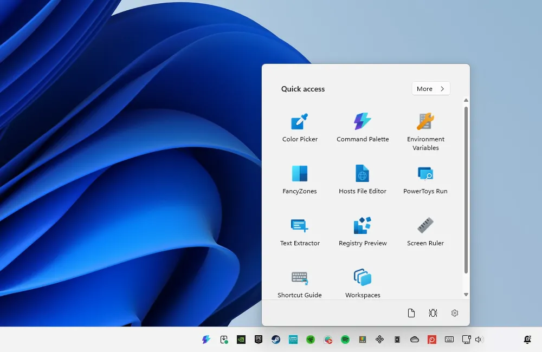This screenshot has width=542, height=352.
Task: Launch the Screen Ruler
Action: [425, 232]
